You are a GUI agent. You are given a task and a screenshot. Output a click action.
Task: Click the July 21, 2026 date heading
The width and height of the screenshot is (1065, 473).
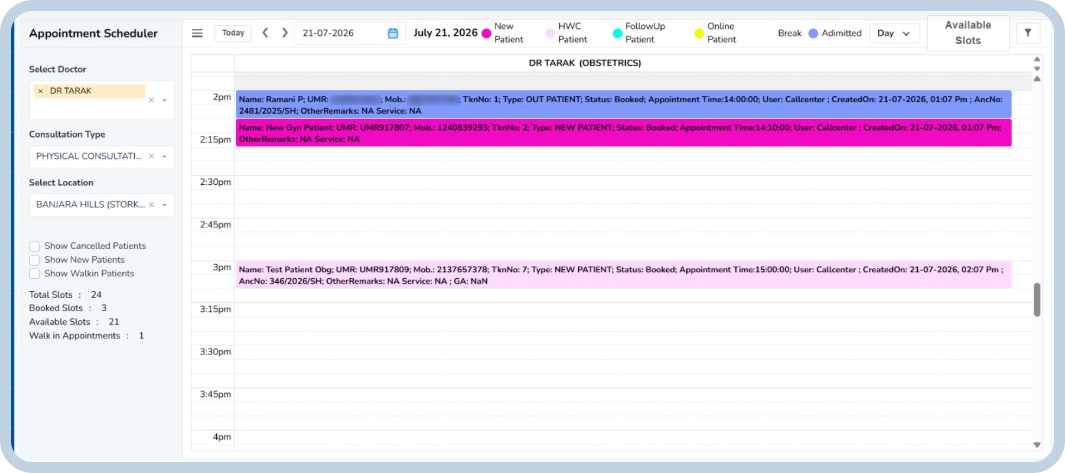(446, 33)
